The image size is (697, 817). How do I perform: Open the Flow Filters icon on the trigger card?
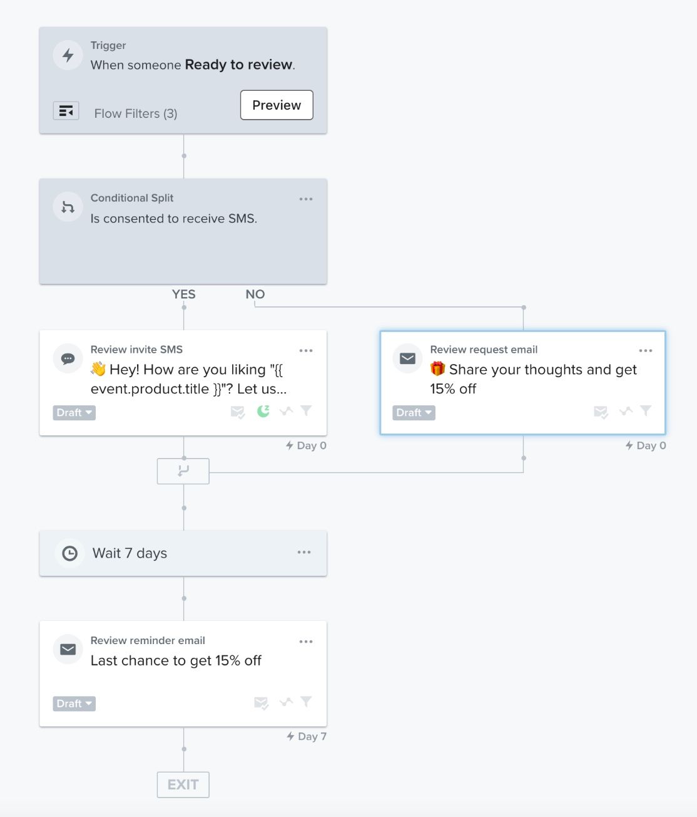coord(66,110)
